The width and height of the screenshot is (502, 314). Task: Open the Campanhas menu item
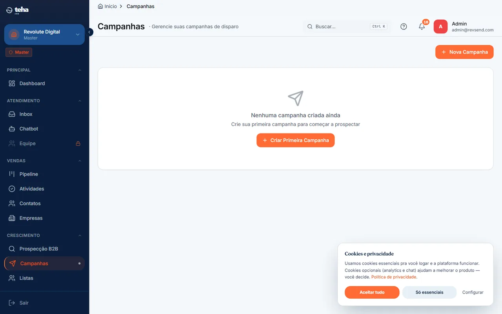pyautogui.click(x=44, y=263)
